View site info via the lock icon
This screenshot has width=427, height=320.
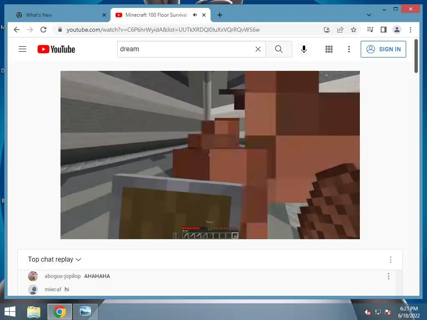[x=60, y=30]
